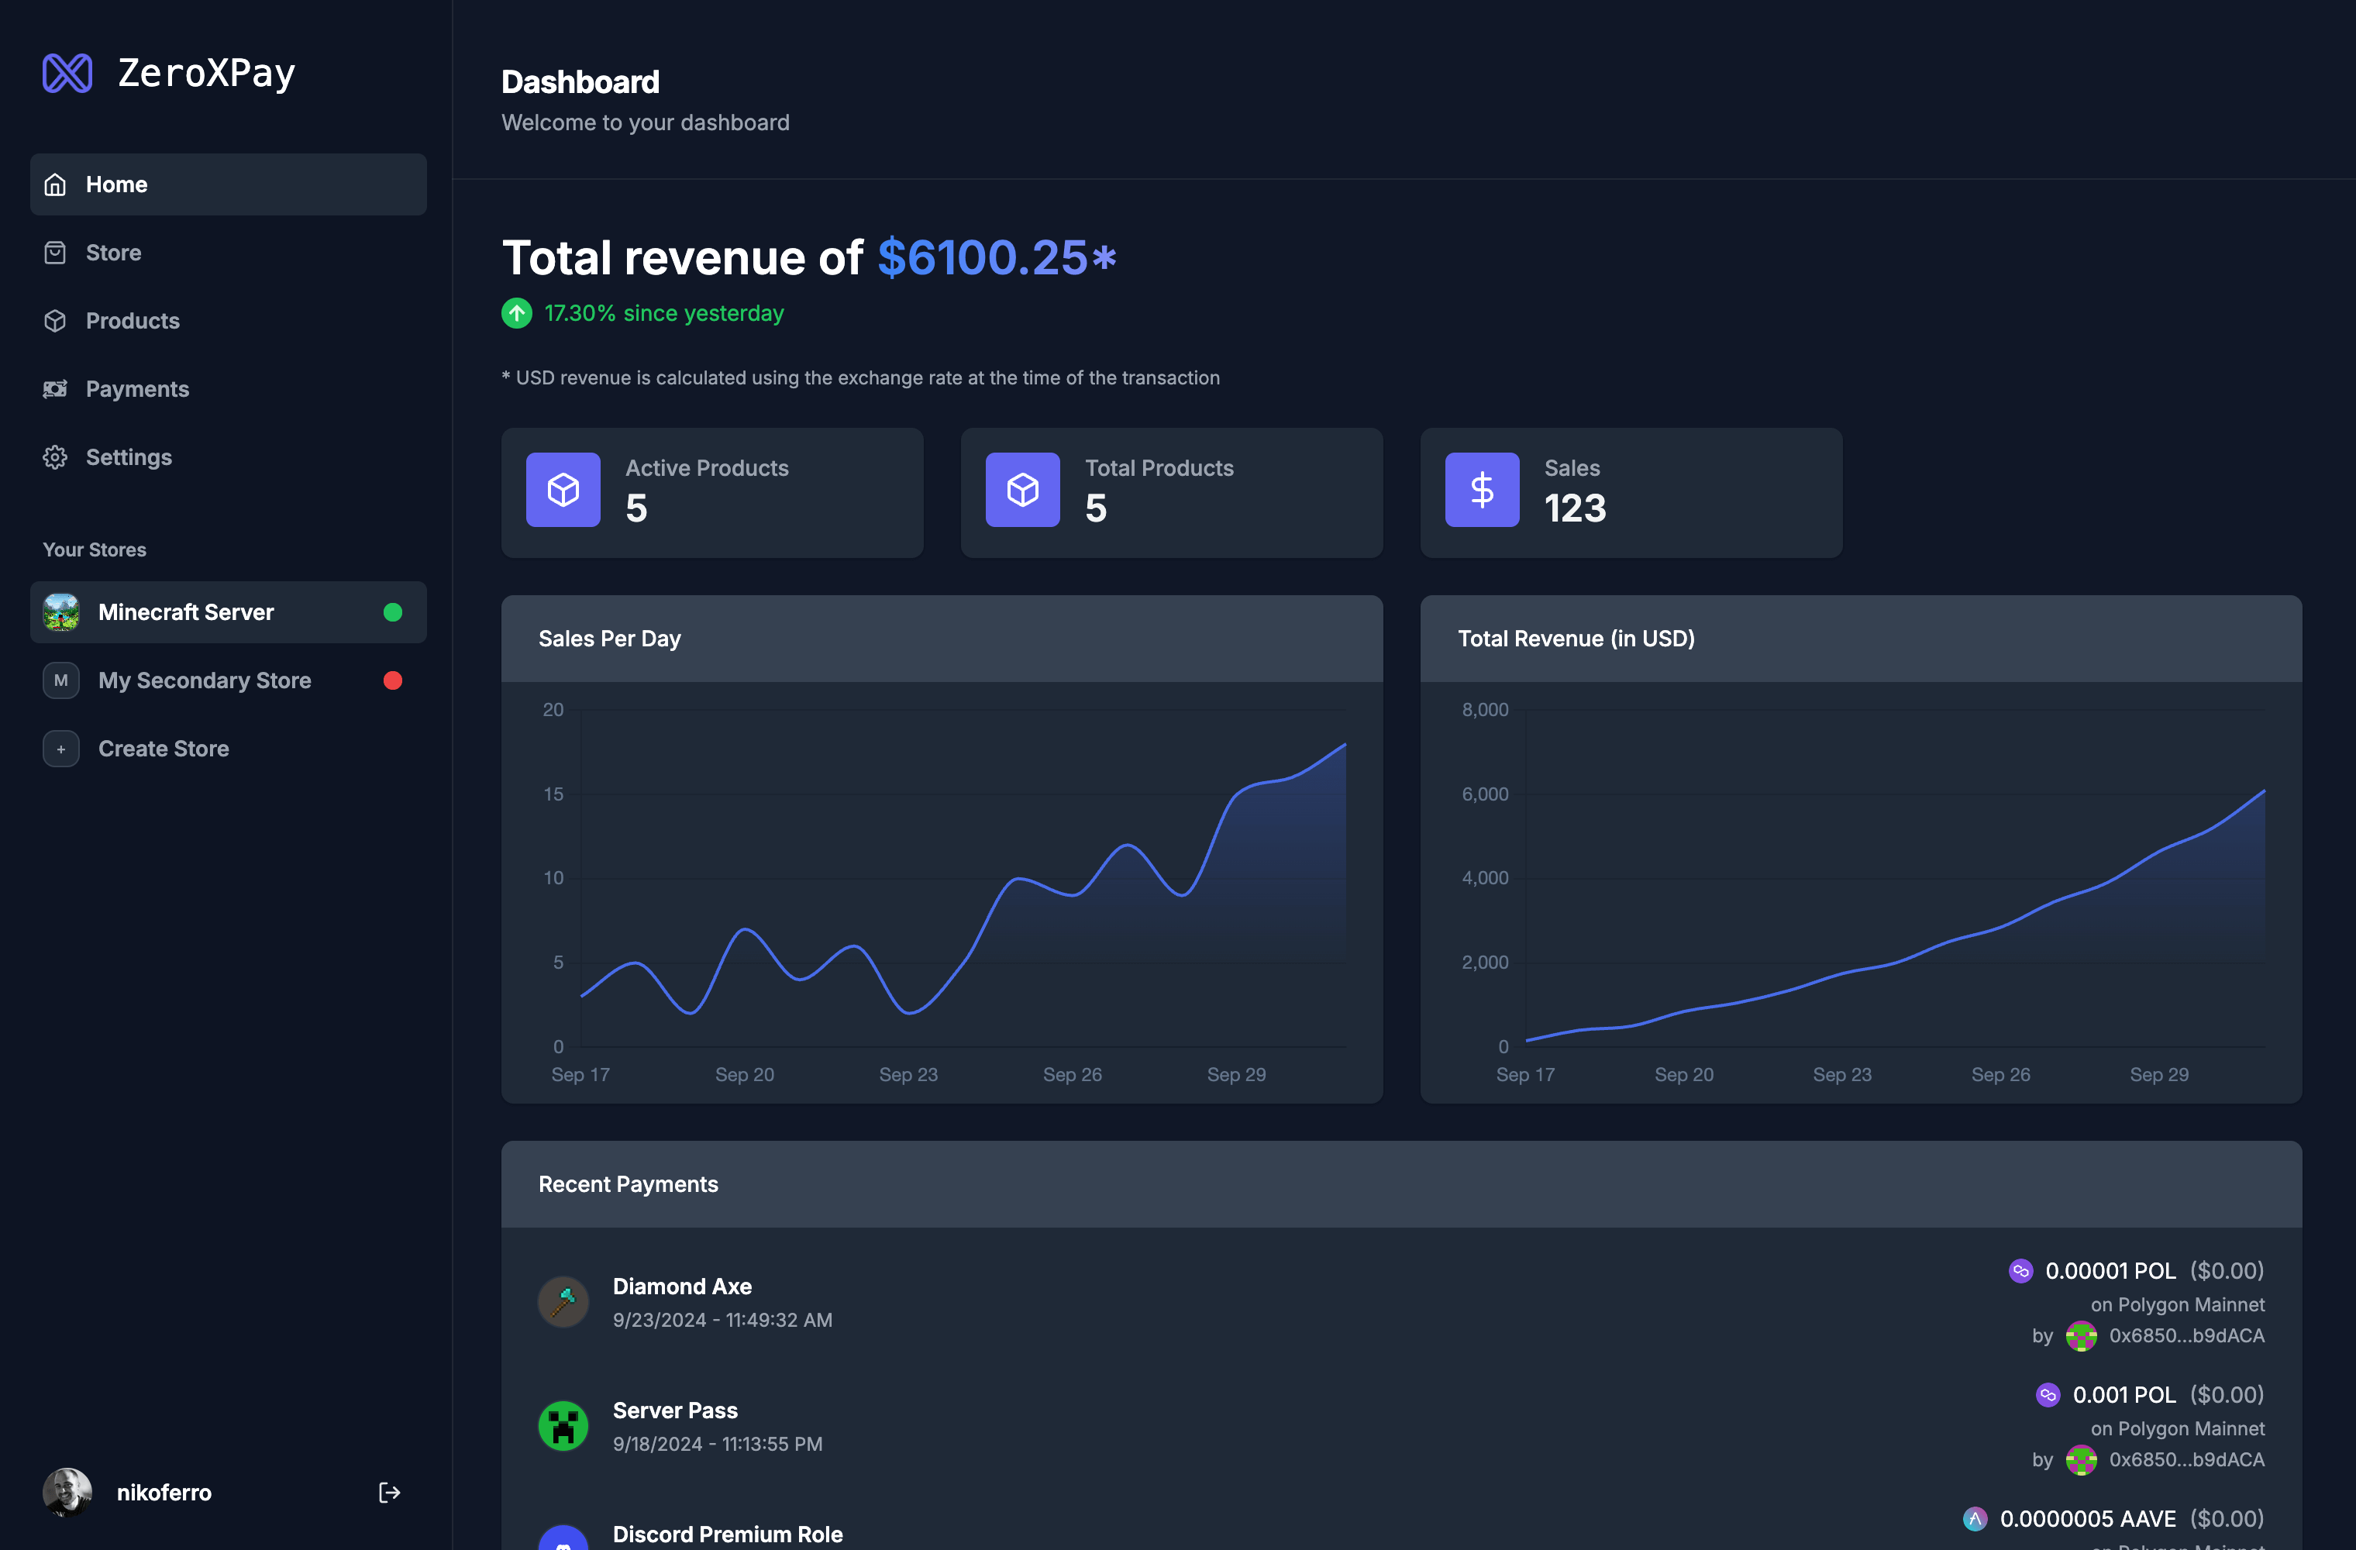Navigate to the Payments section
Image resolution: width=2356 pixels, height=1550 pixels.
pos(229,389)
